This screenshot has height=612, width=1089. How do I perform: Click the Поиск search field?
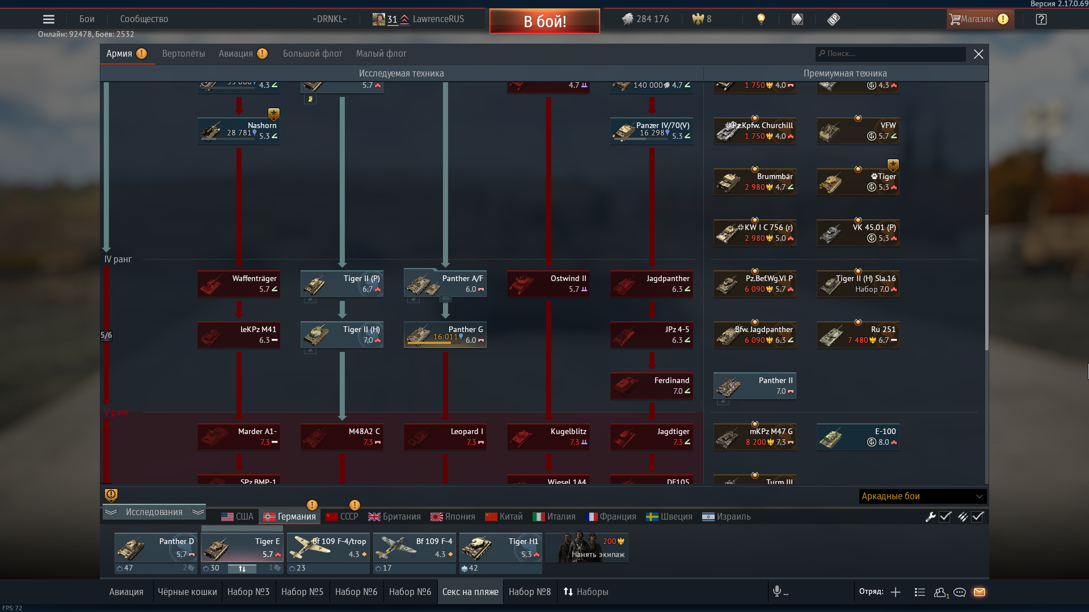[890, 54]
